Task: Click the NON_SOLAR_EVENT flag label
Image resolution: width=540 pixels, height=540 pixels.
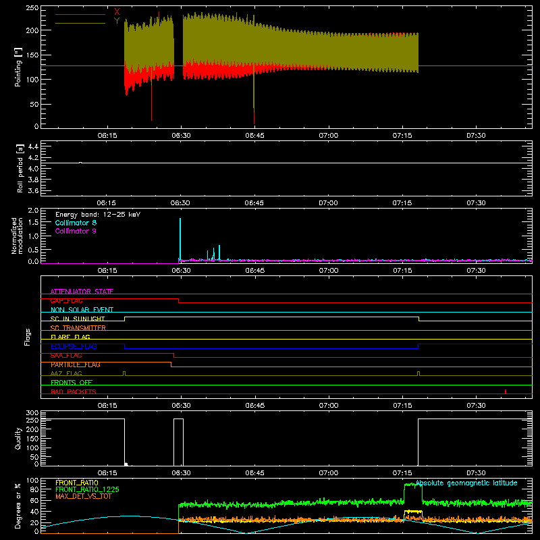Action: coord(82,310)
